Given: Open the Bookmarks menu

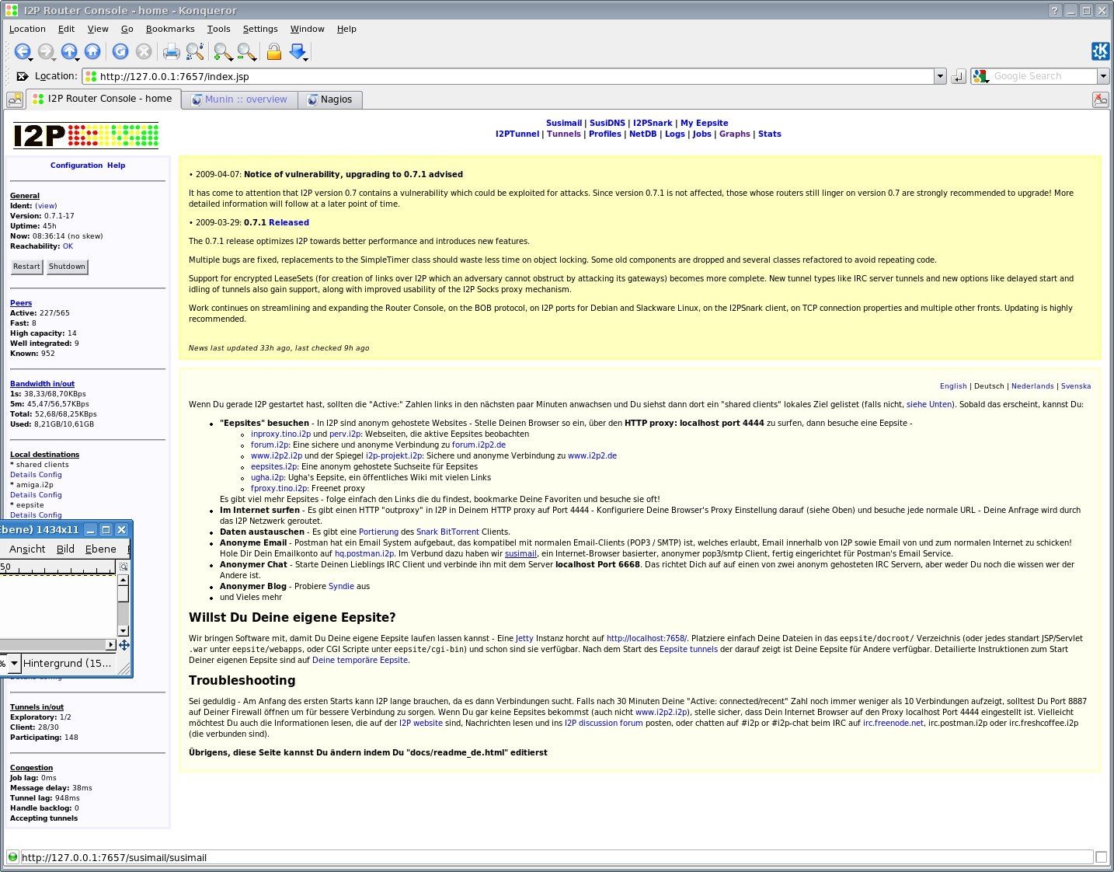Looking at the screenshot, I should [170, 29].
